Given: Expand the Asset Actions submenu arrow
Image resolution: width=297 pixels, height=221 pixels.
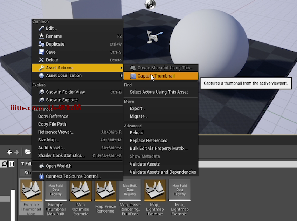Looking at the screenshot, I should tap(122, 68).
